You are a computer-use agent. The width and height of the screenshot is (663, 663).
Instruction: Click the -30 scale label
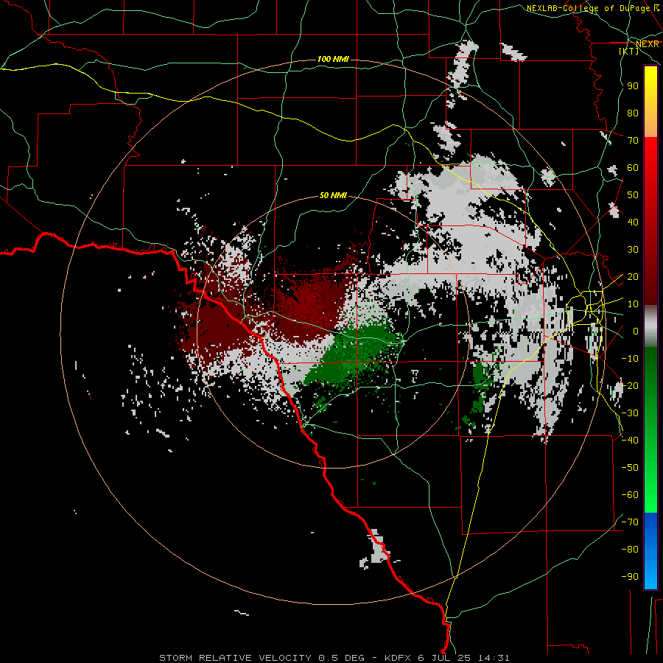coord(630,413)
